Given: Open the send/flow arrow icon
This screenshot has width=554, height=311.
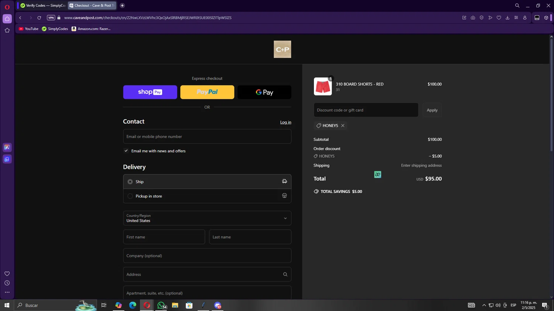Looking at the screenshot, I should pyautogui.click(x=490, y=18).
